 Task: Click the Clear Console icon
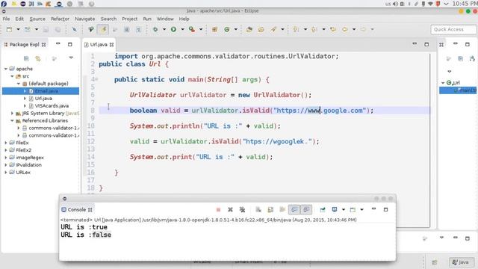[x=258, y=210]
